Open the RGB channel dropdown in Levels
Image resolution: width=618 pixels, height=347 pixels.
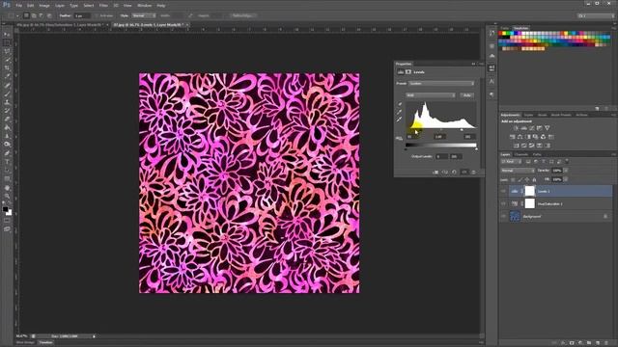click(431, 95)
